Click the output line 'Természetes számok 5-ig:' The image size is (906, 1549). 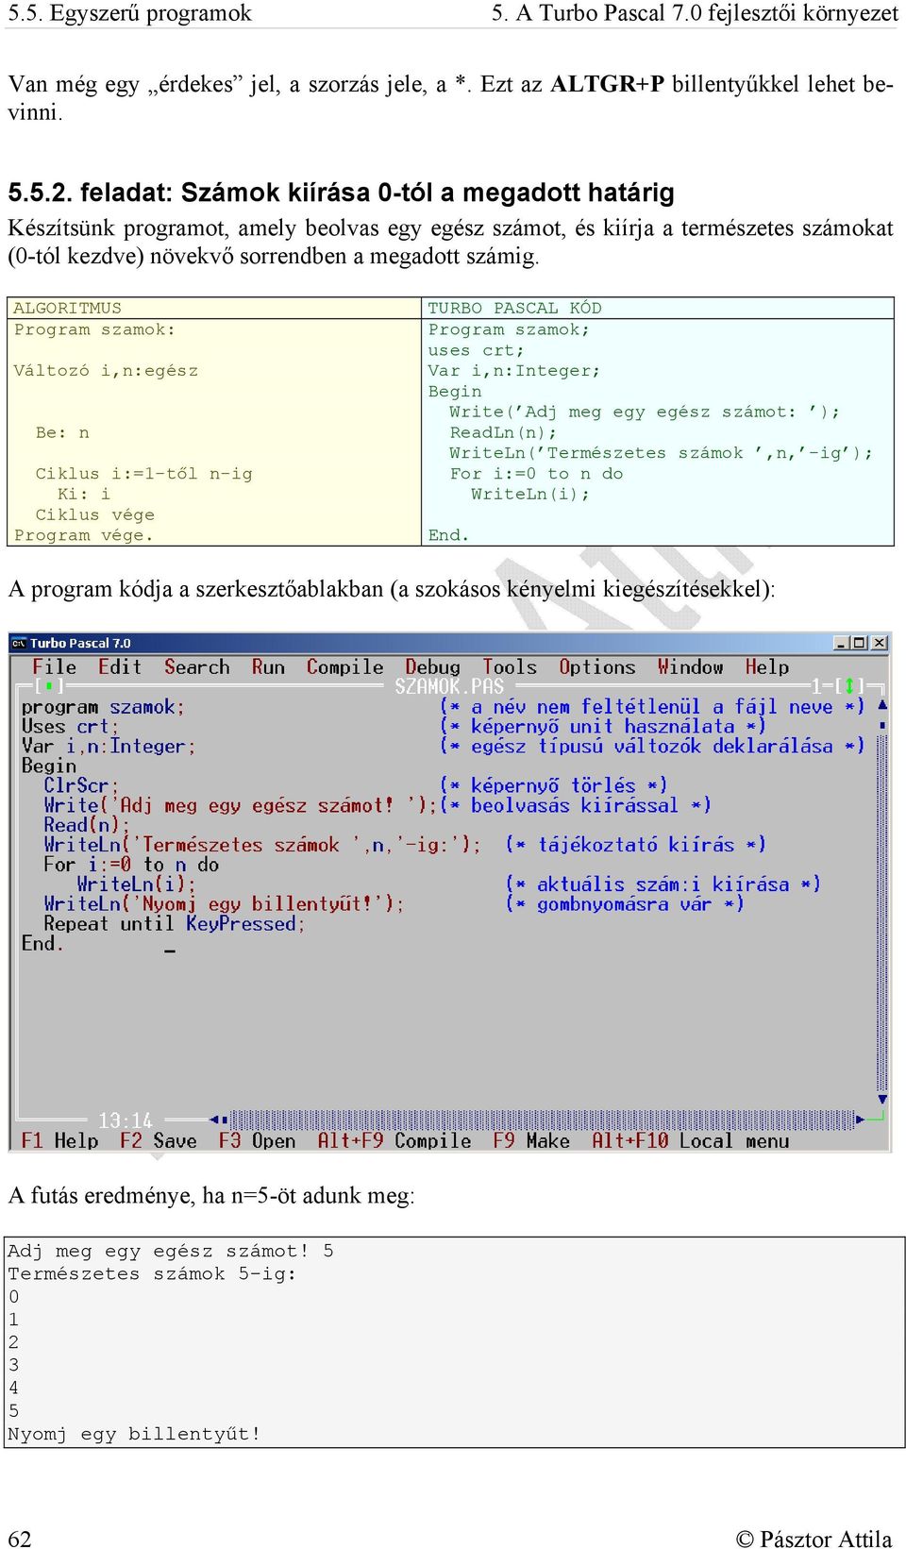click(152, 1273)
